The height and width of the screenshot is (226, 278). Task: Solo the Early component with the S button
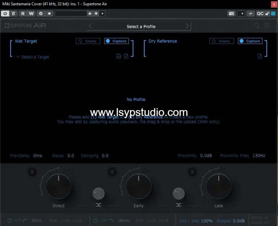(x=112, y=172)
